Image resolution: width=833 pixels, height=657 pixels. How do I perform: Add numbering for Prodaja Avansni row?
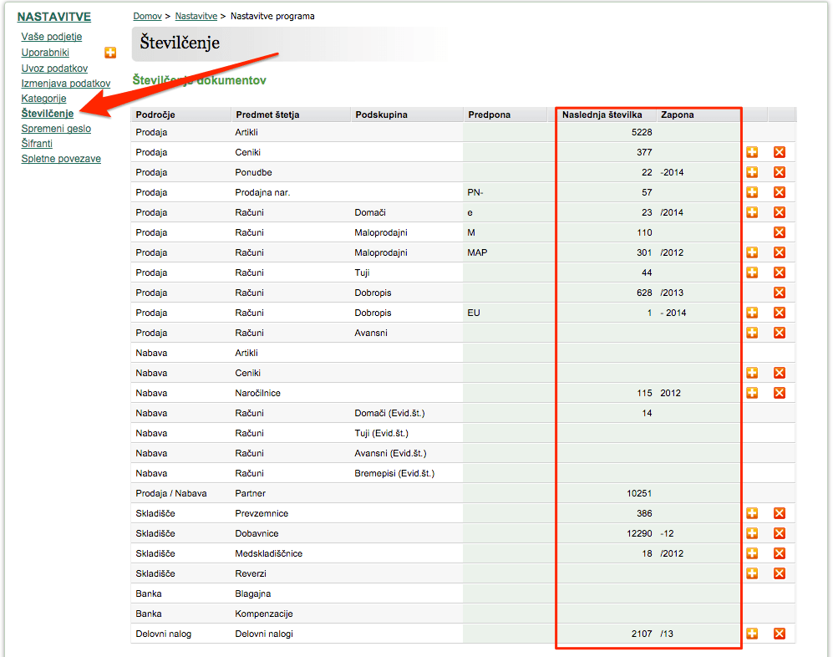pos(752,333)
